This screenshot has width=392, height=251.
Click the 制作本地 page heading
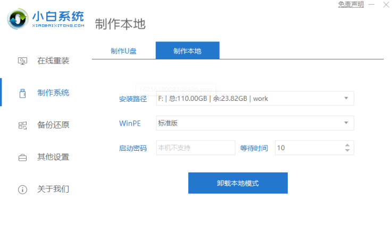click(120, 24)
